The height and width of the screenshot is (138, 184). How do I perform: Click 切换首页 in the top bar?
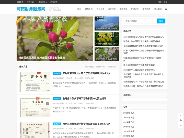tap(20, 2)
